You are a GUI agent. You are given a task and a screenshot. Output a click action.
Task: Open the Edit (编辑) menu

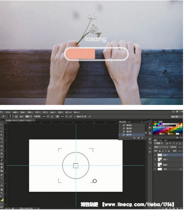tap(15, 112)
